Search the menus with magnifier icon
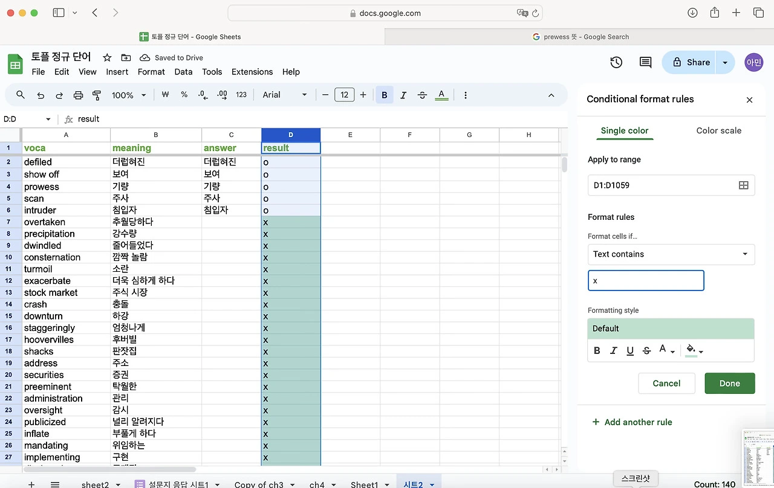 [x=21, y=95]
